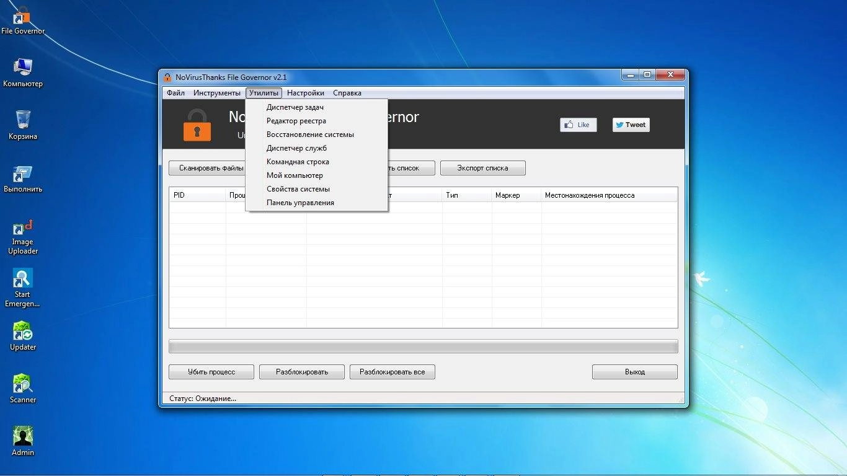Open Командная строка from the menu
The image size is (847, 476).
[317, 162]
